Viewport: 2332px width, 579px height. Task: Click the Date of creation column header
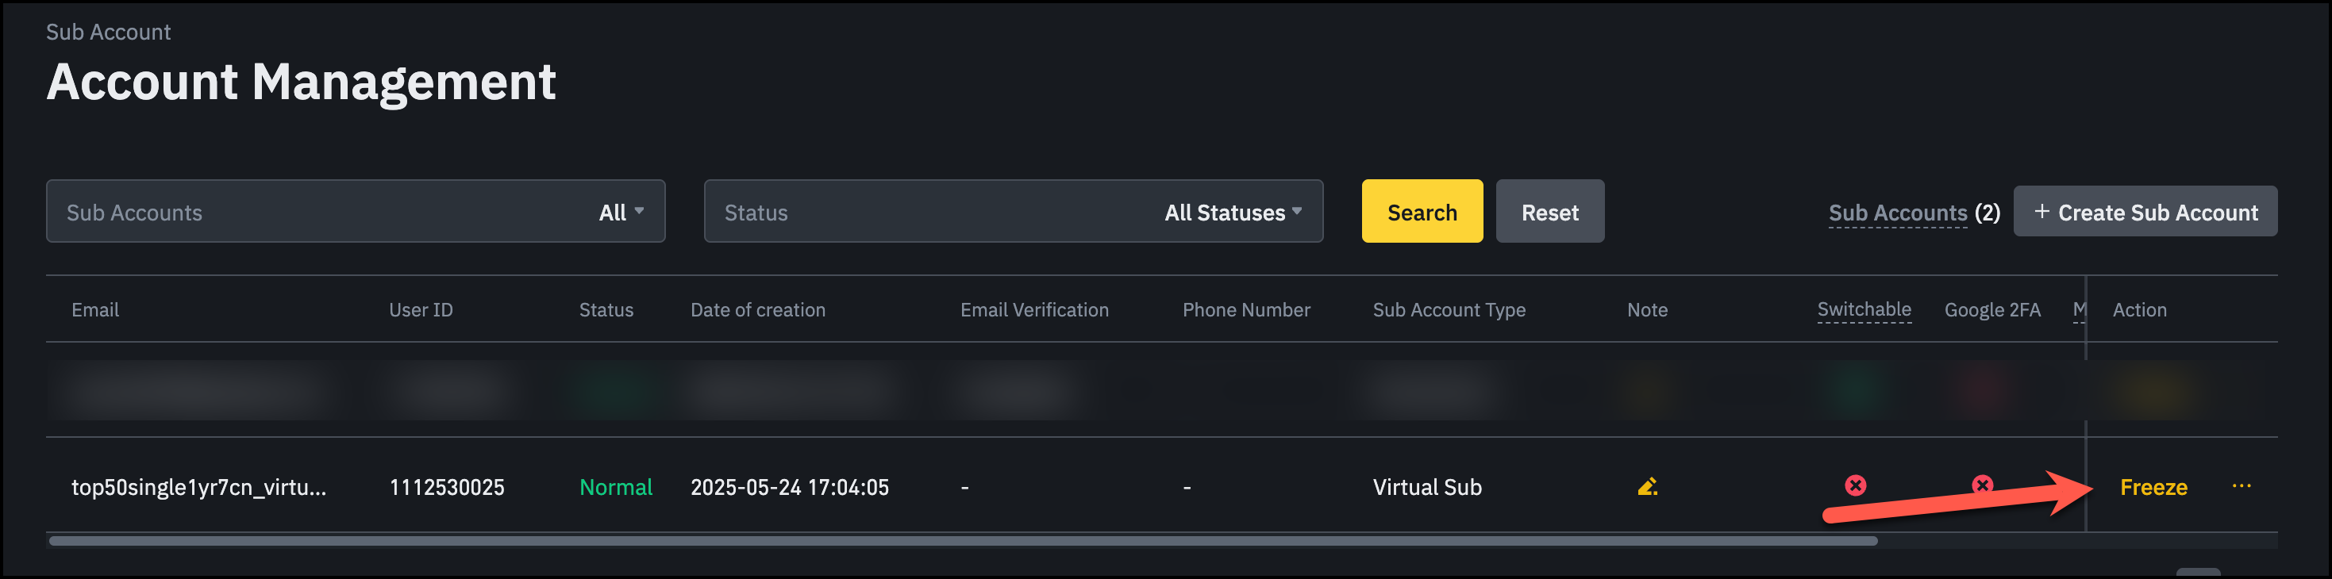point(758,310)
